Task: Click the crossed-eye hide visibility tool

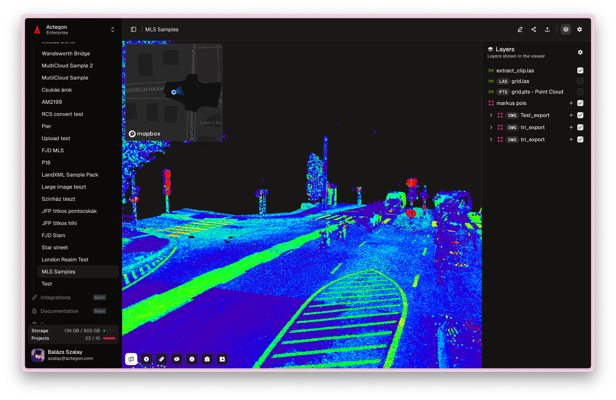Action: point(177,359)
